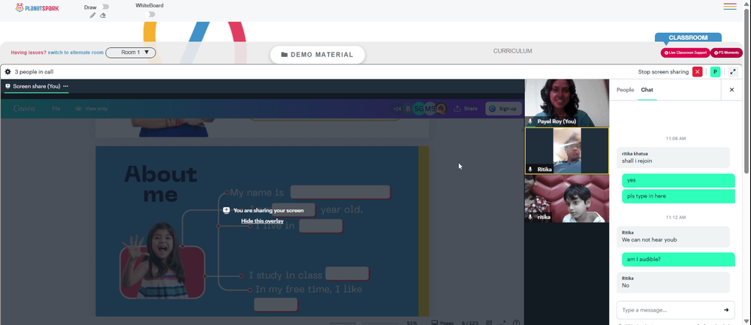Click the mic icon beside capitalized Ritika
The image size is (751, 325).
530,170
